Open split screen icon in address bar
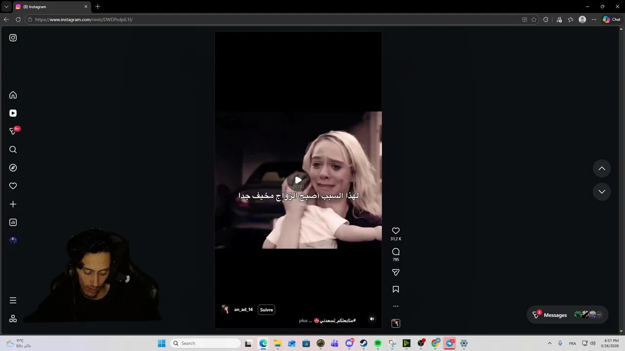 click(x=524, y=19)
